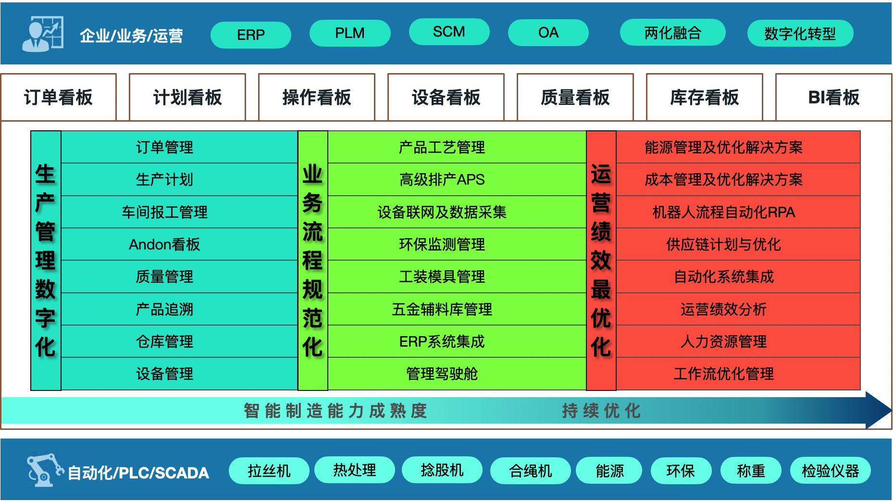Click the 捻股机 pill
The height and width of the screenshot is (502, 894).
pos(442,469)
